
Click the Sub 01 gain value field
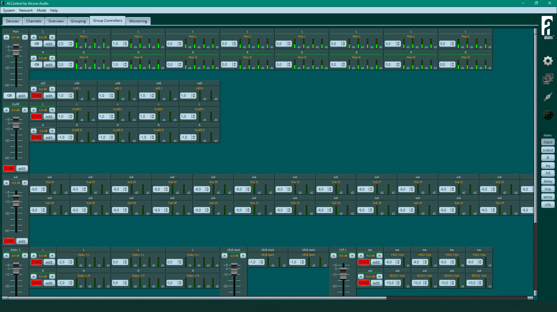click(x=35, y=189)
